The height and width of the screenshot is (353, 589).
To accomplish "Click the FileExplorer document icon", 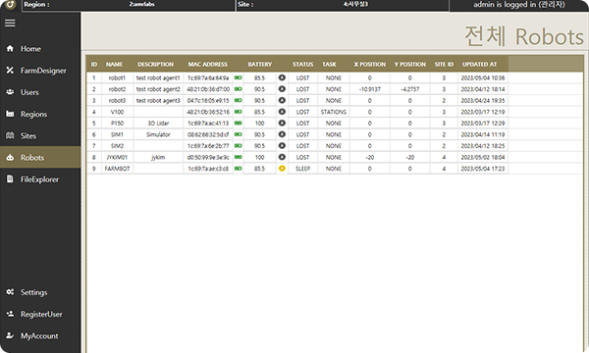I will click(10, 178).
